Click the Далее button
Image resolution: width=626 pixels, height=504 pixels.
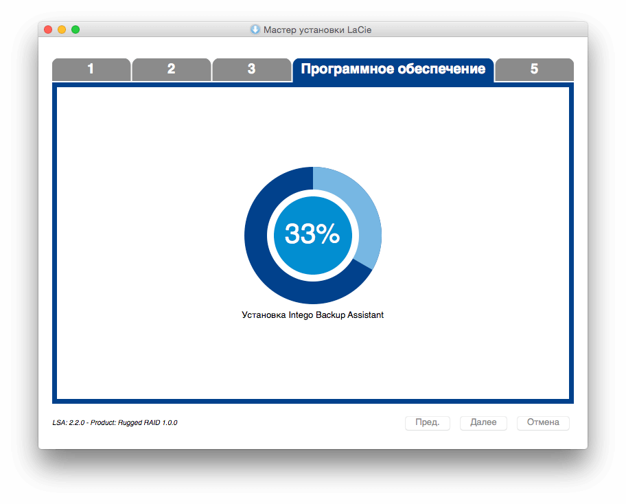coord(483,422)
